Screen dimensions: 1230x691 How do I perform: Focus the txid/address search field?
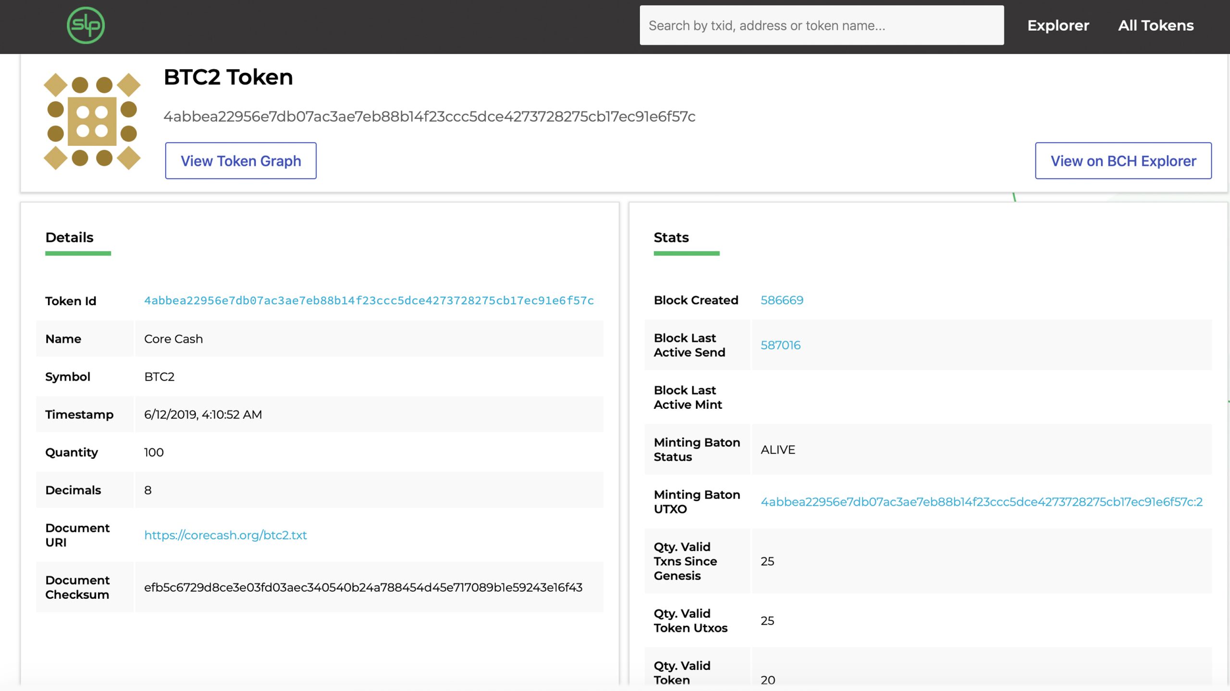click(x=821, y=25)
